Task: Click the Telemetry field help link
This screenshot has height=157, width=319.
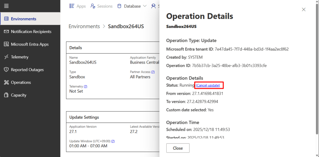Action: coord(86,87)
